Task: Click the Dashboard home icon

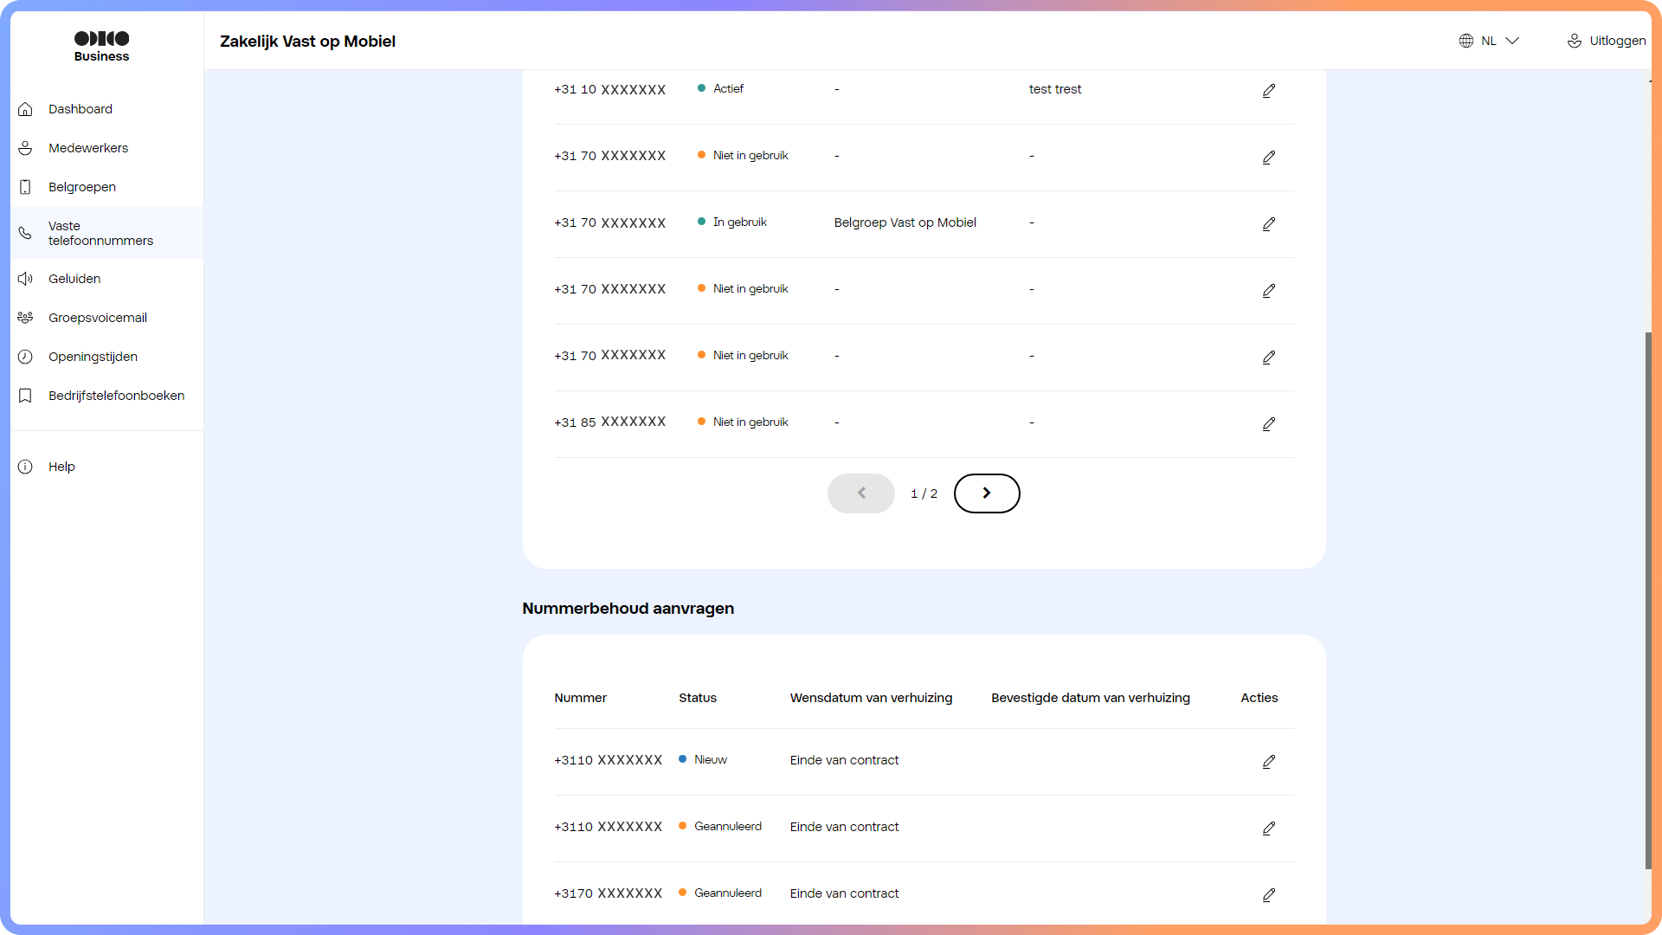Action: tap(26, 109)
